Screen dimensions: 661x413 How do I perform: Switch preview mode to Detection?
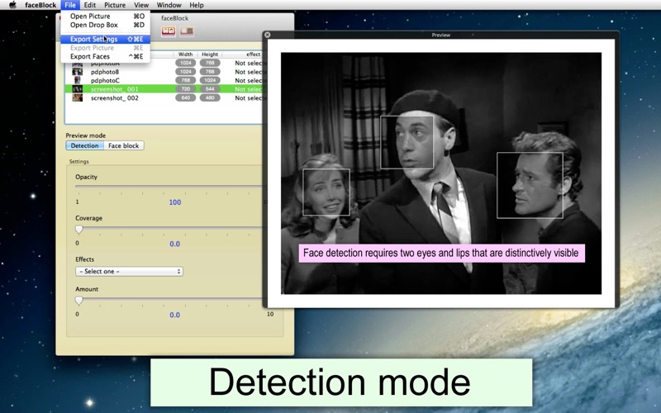tap(85, 145)
